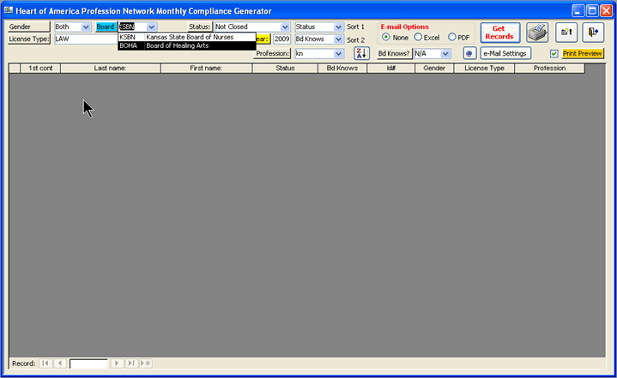Screen dimensions: 617x378
Task: Open the Gender dropdown showing Both
Action: (x=86, y=27)
